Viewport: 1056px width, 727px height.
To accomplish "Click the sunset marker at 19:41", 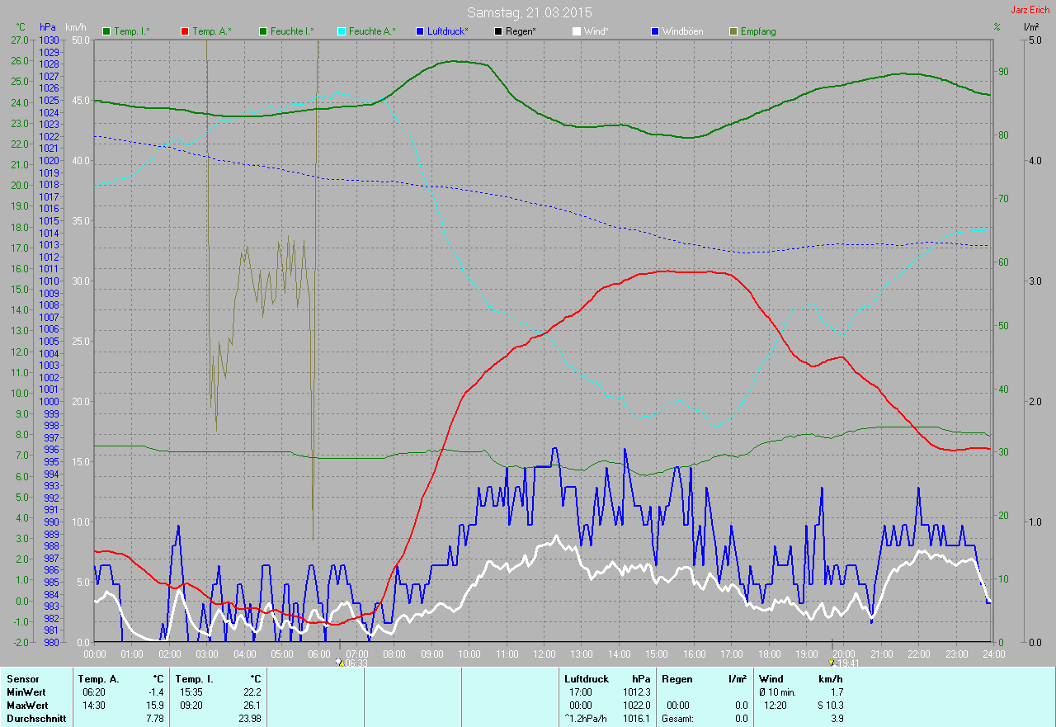I will tap(832, 662).
